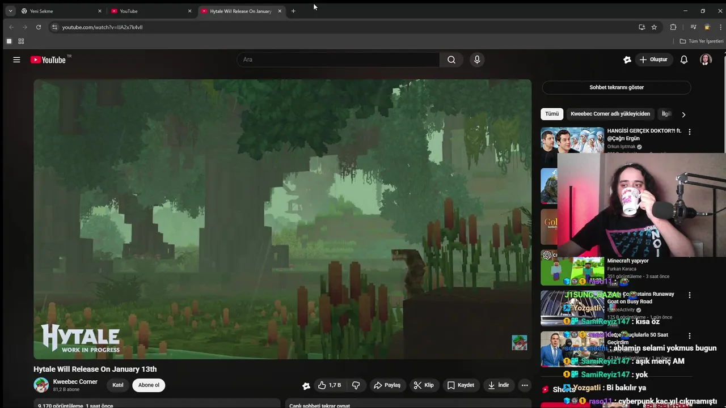Viewport: 726px width, 408px height.
Task: Click the scissors Klip button
Action: pyautogui.click(x=424, y=385)
